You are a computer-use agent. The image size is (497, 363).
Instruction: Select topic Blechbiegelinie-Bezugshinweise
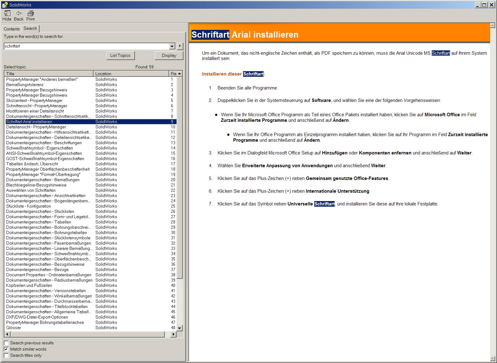[x=90, y=185]
